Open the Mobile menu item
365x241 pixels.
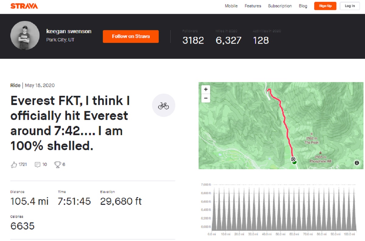click(231, 6)
